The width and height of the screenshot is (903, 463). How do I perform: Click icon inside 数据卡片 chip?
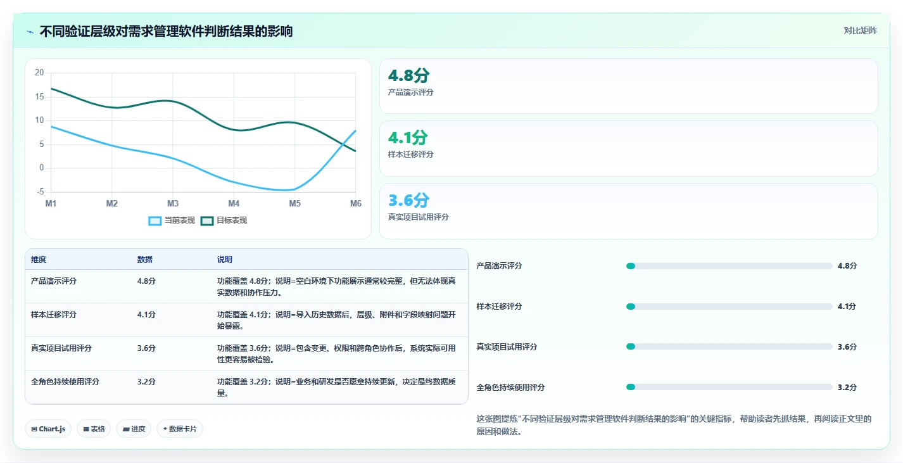(x=165, y=429)
